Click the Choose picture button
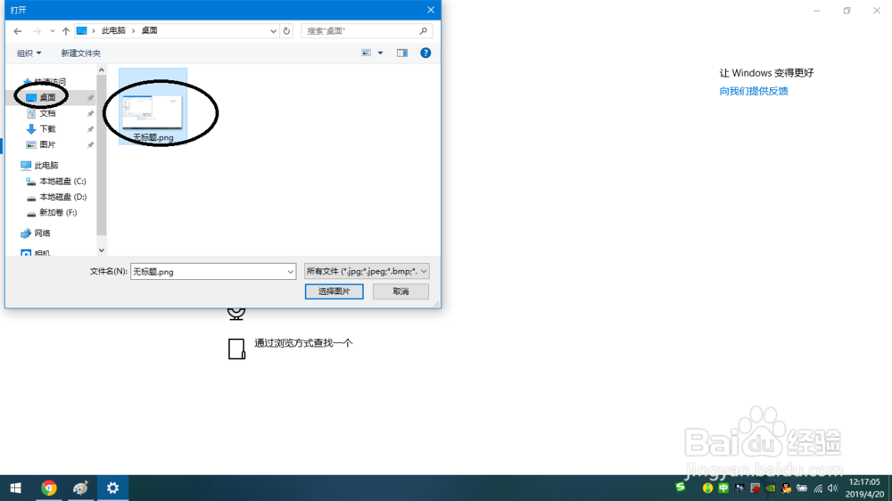The height and width of the screenshot is (501, 892). pyautogui.click(x=334, y=292)
